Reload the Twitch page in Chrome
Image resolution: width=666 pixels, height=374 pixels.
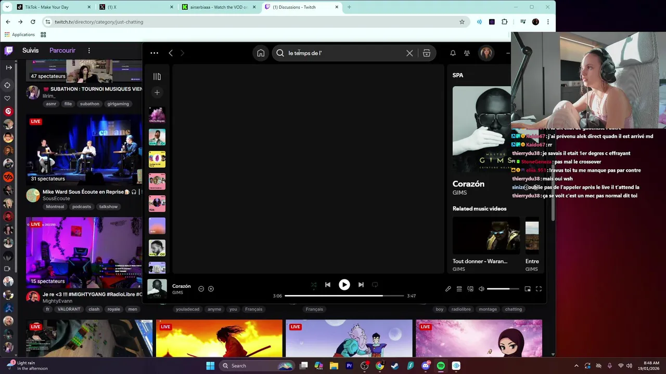pyautogui.click(x=33, y=22)
